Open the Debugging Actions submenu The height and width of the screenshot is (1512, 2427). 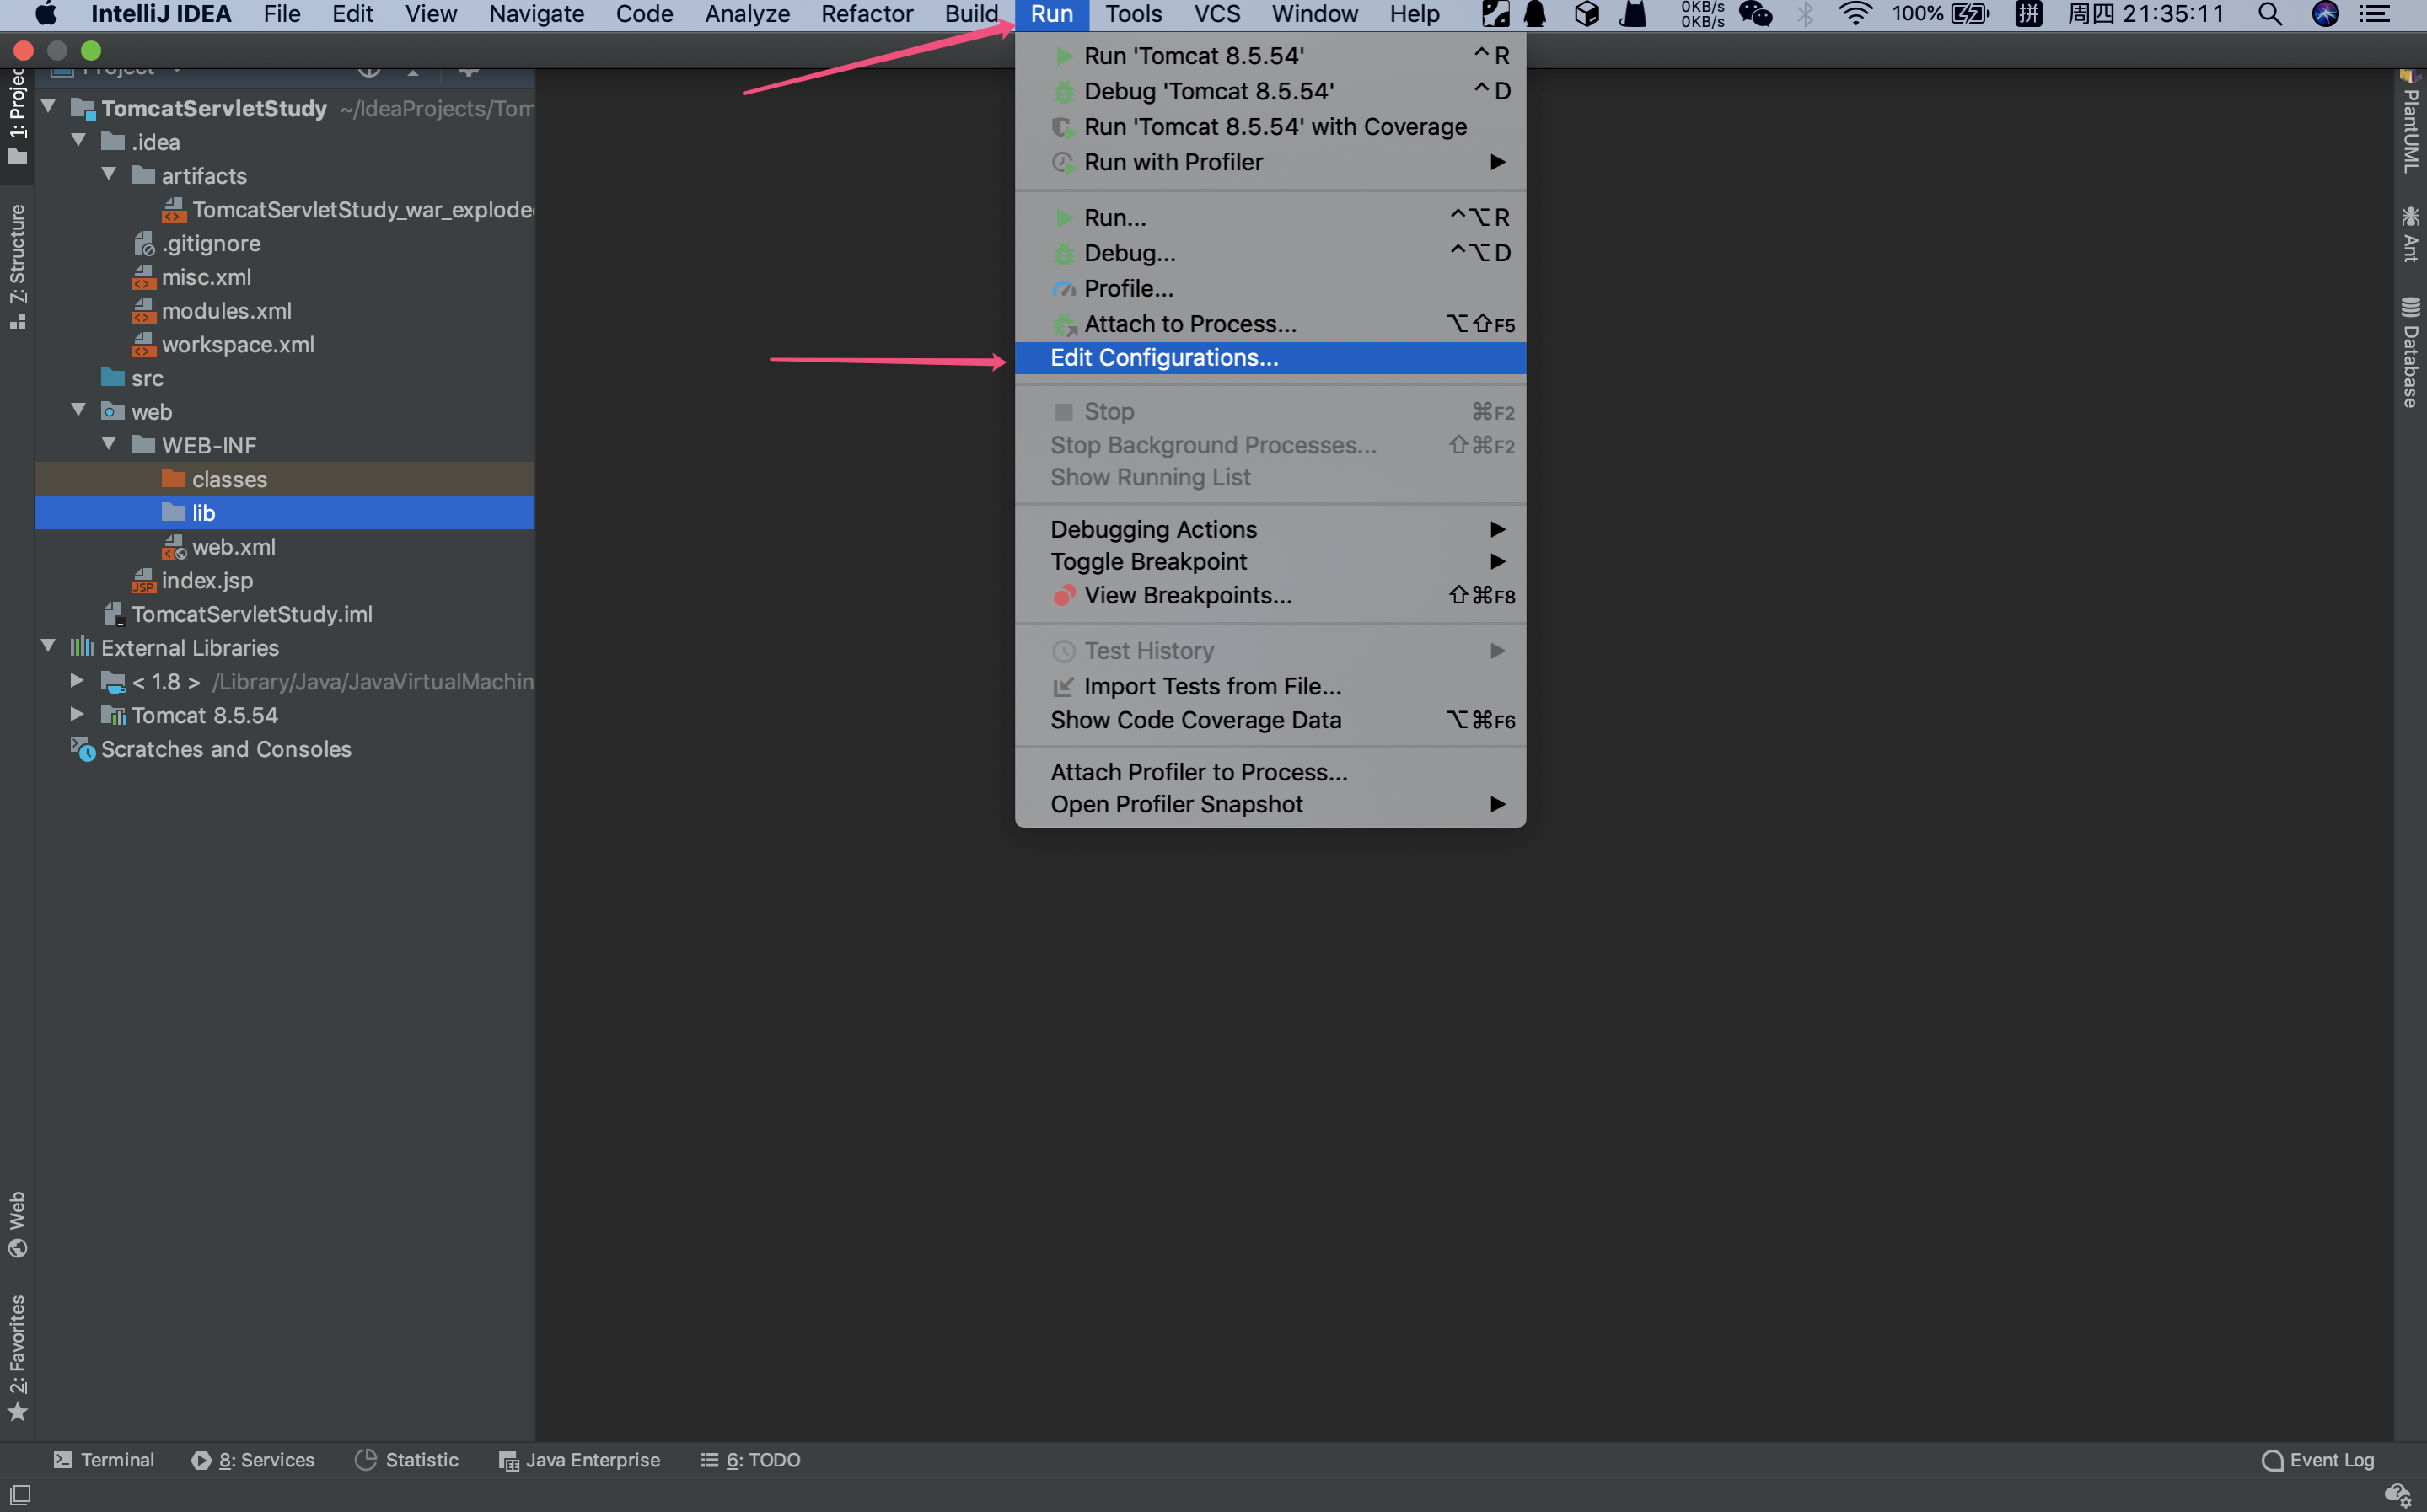coord(1153,529)
